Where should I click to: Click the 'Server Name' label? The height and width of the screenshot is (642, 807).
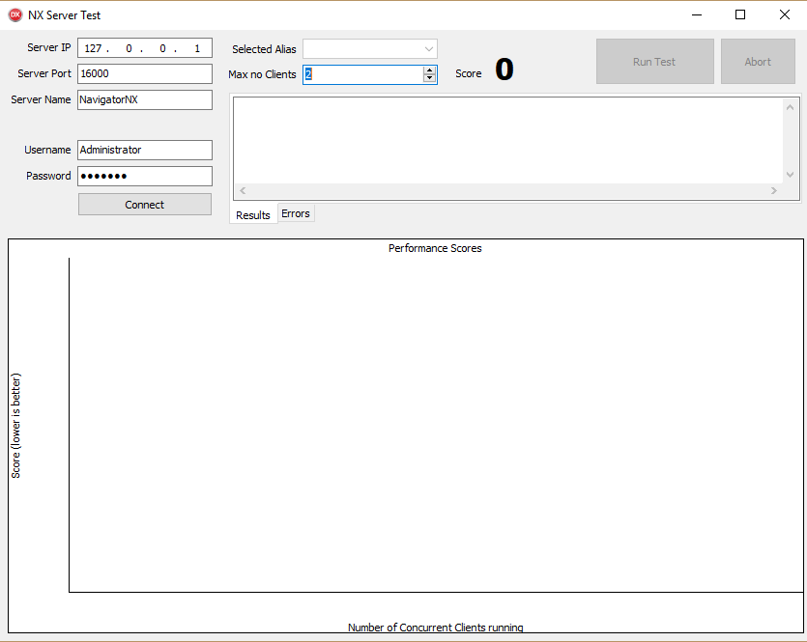point(41,99)
